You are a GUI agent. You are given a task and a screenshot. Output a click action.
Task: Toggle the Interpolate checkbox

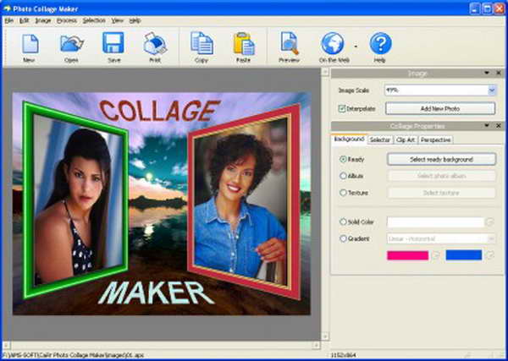point(342,108)
